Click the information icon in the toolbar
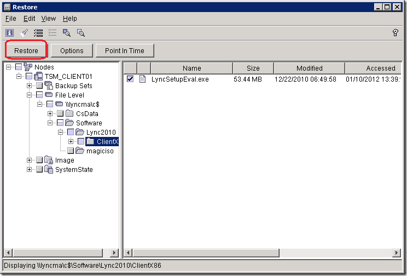 (x=9, y=33)
